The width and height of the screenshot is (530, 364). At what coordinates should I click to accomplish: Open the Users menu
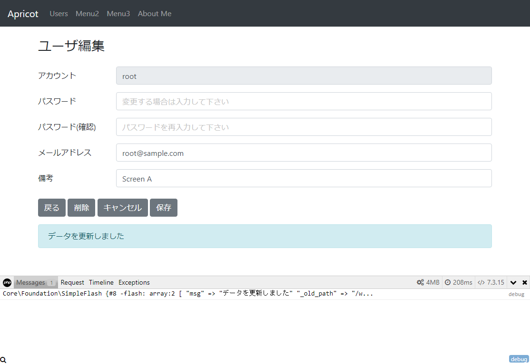point(59,14)
